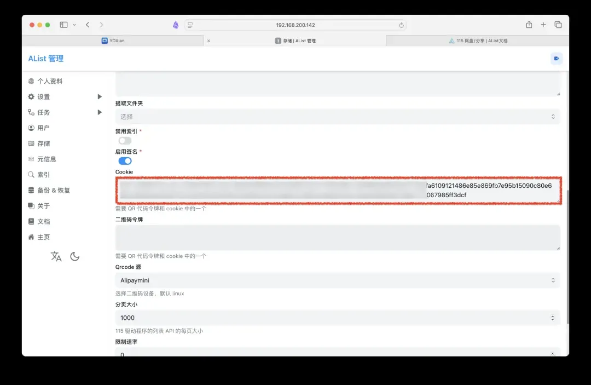
Task: Click the logout icon in AList header
Action: click(557, 59)
